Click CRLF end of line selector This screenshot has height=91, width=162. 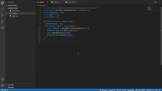[x=124, y=90]
